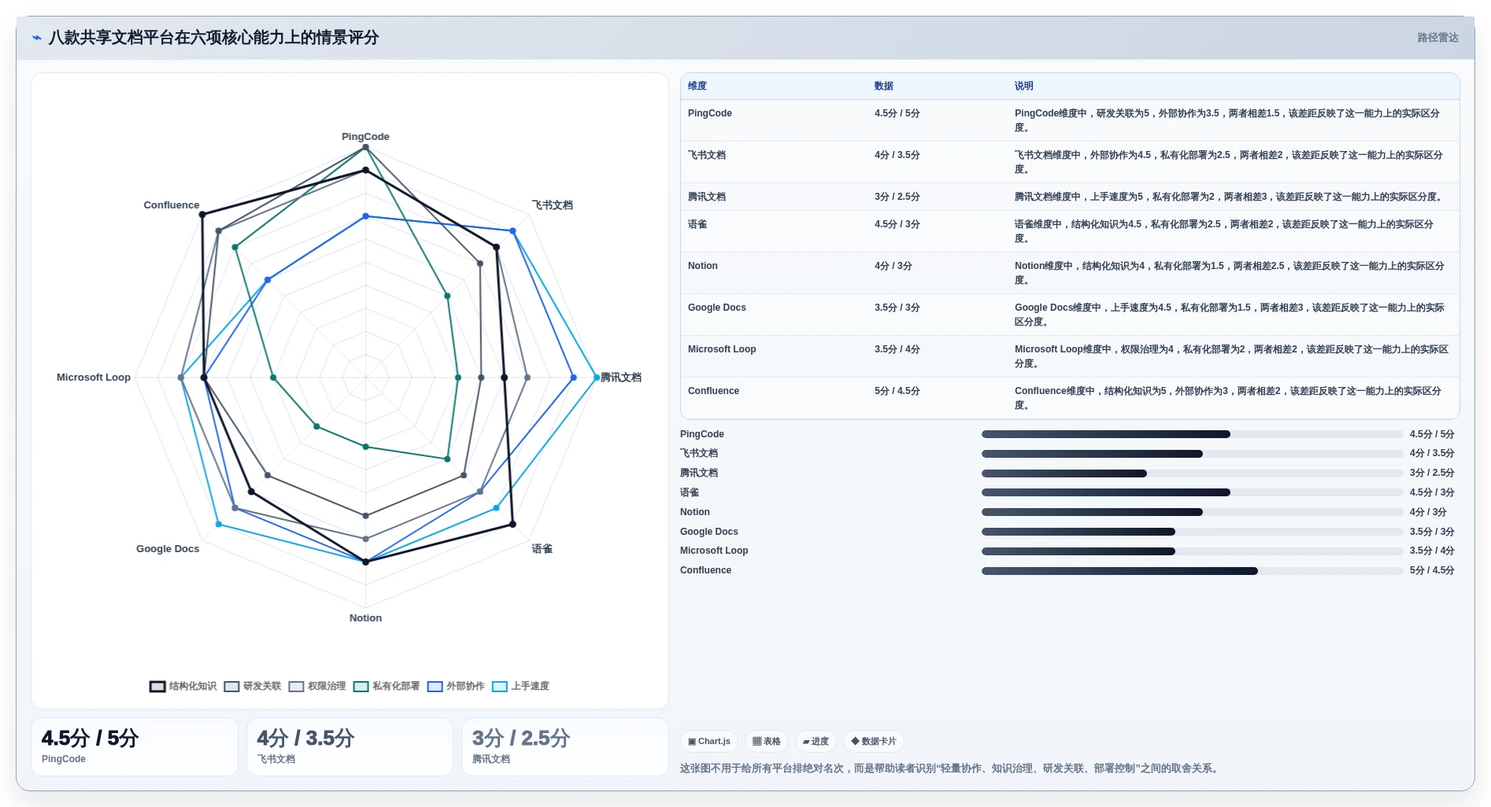Select the 维度 column header
This screenshot has width=1491, height=807.
(697, 86)
